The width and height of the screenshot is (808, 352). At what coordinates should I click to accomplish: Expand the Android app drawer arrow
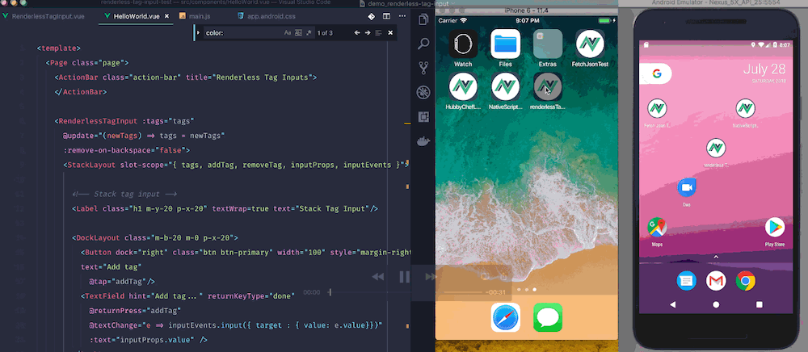click(715, 257)
